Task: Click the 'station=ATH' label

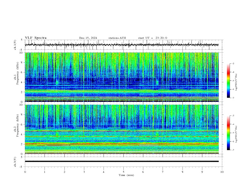Action: (x=117, y=38)
